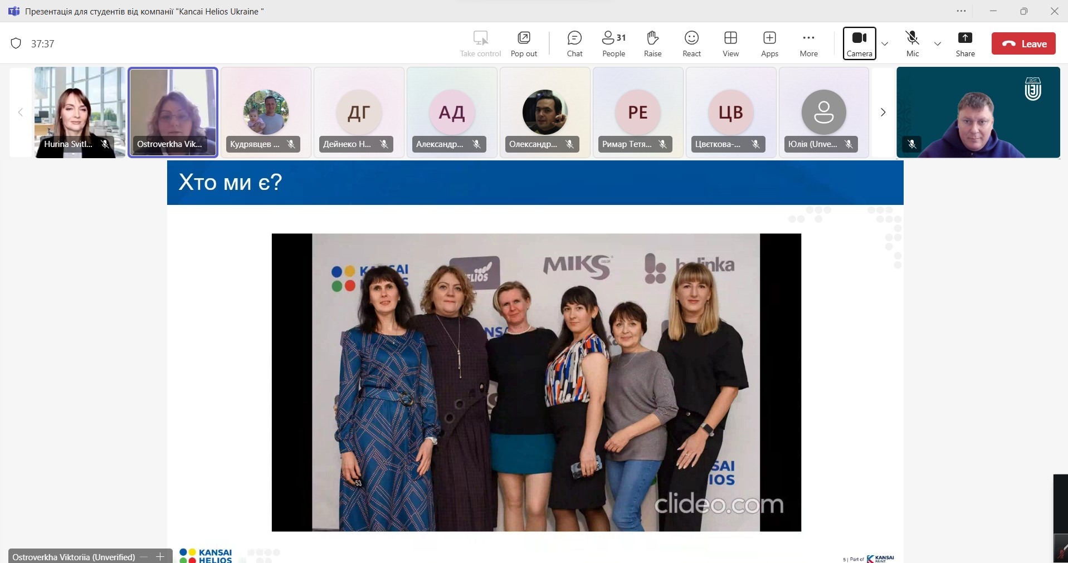Raise your hand in the meeting
The image size is (1068, 563).
pyautogui.click(x=652, y=43)
